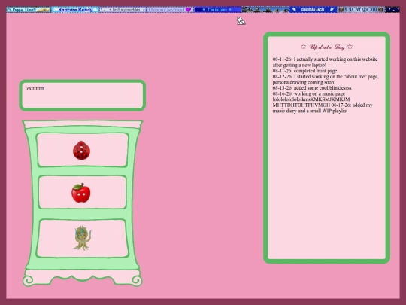Click the dark starry blinkie at bar end
Image resolution: width=406 pixels, height=305 pixels.
click(392, 10)
